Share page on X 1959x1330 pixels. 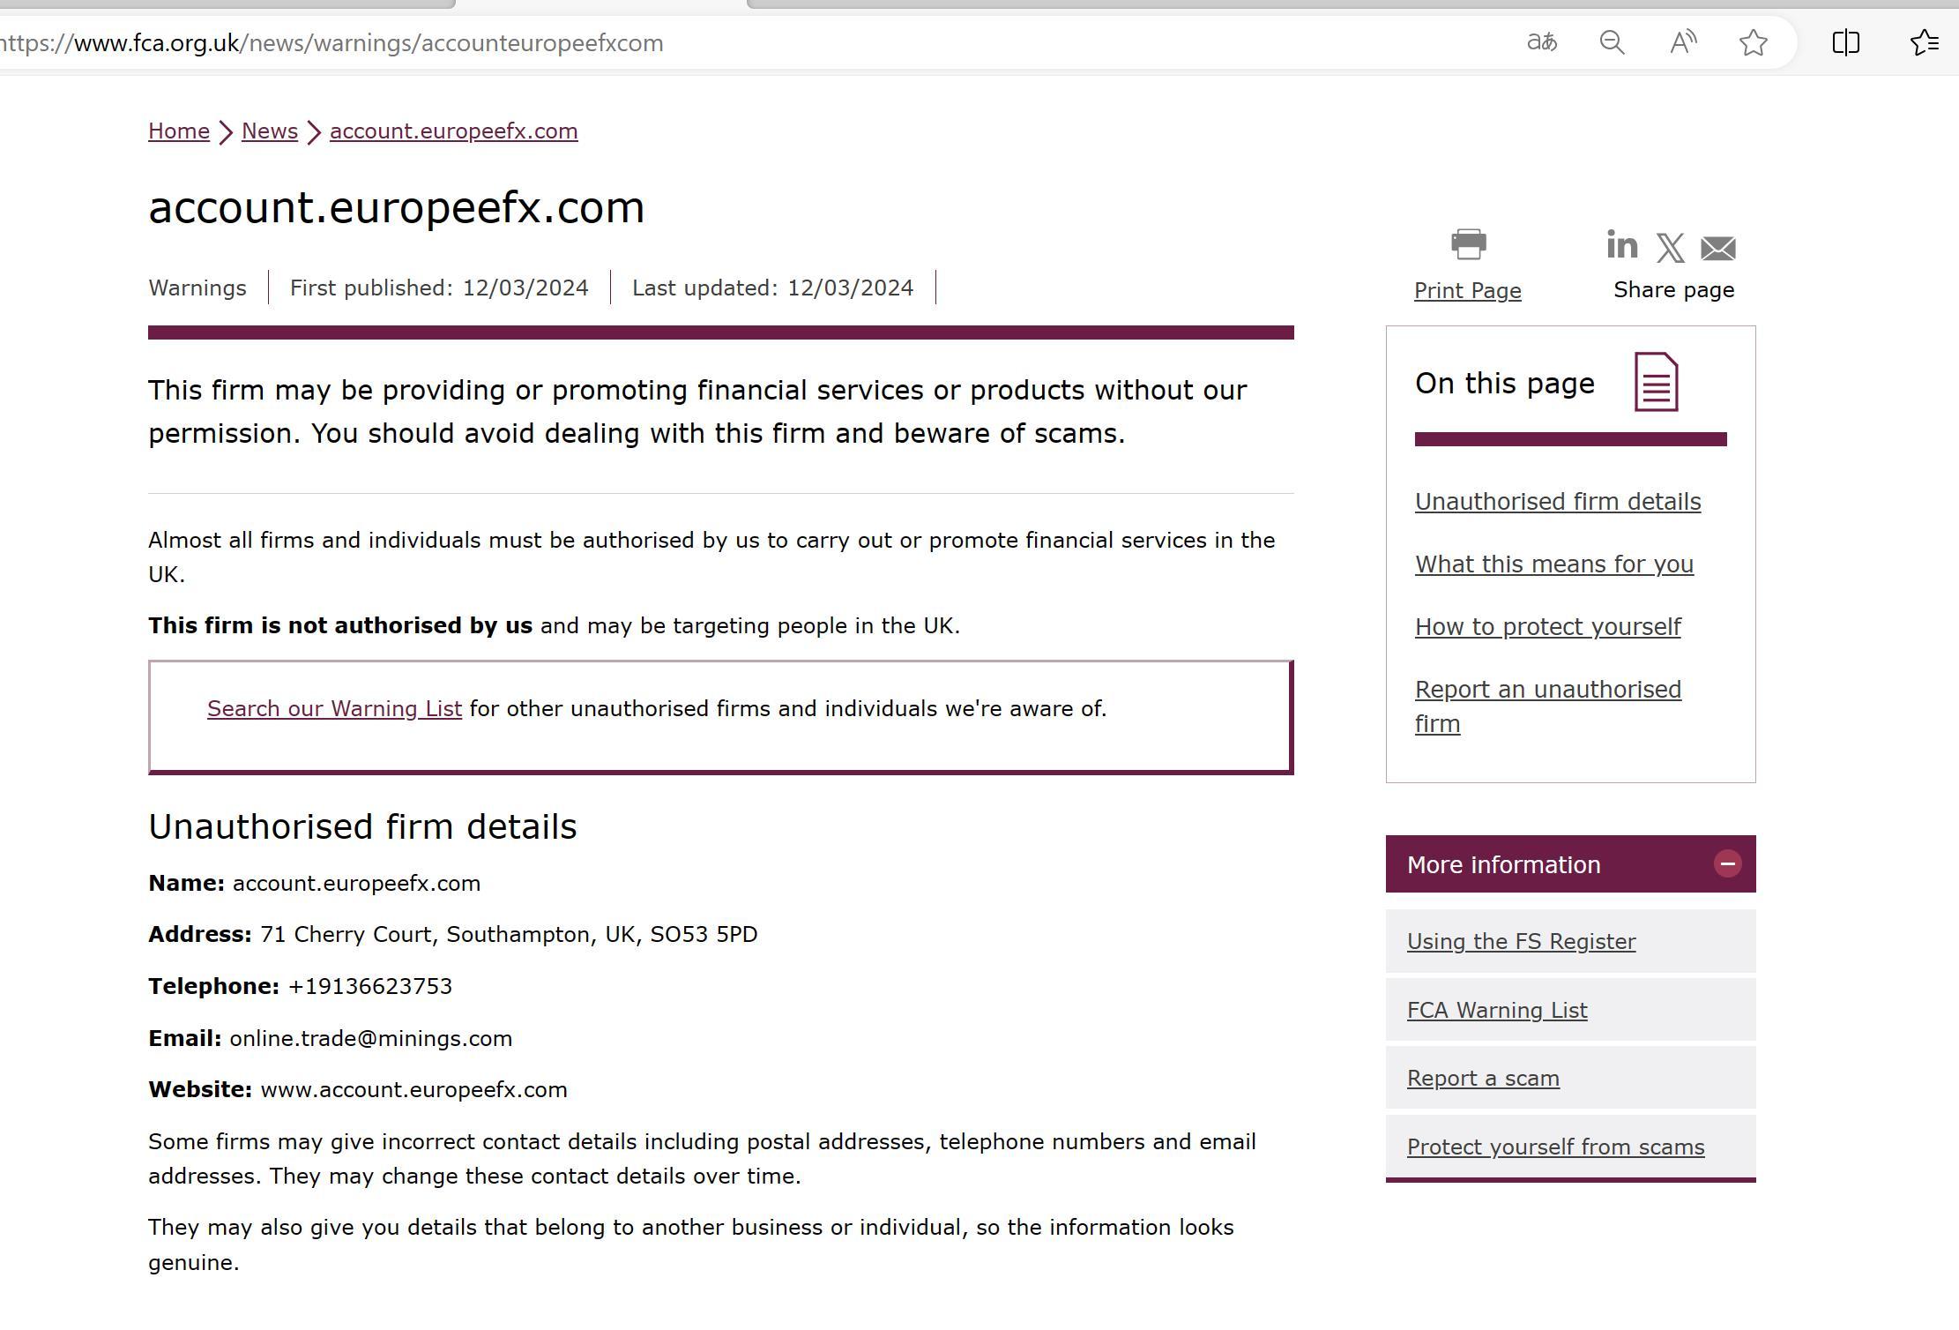[x=1670, y=248]
